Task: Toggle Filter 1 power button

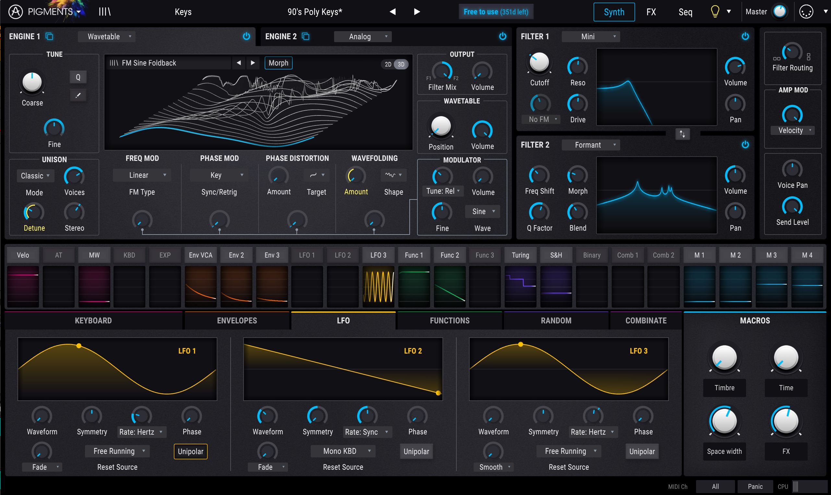Action: [745, 36]
